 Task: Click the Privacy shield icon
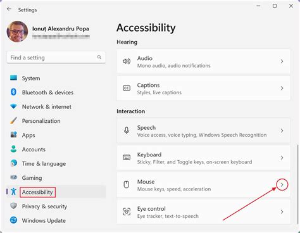[13, 206]
